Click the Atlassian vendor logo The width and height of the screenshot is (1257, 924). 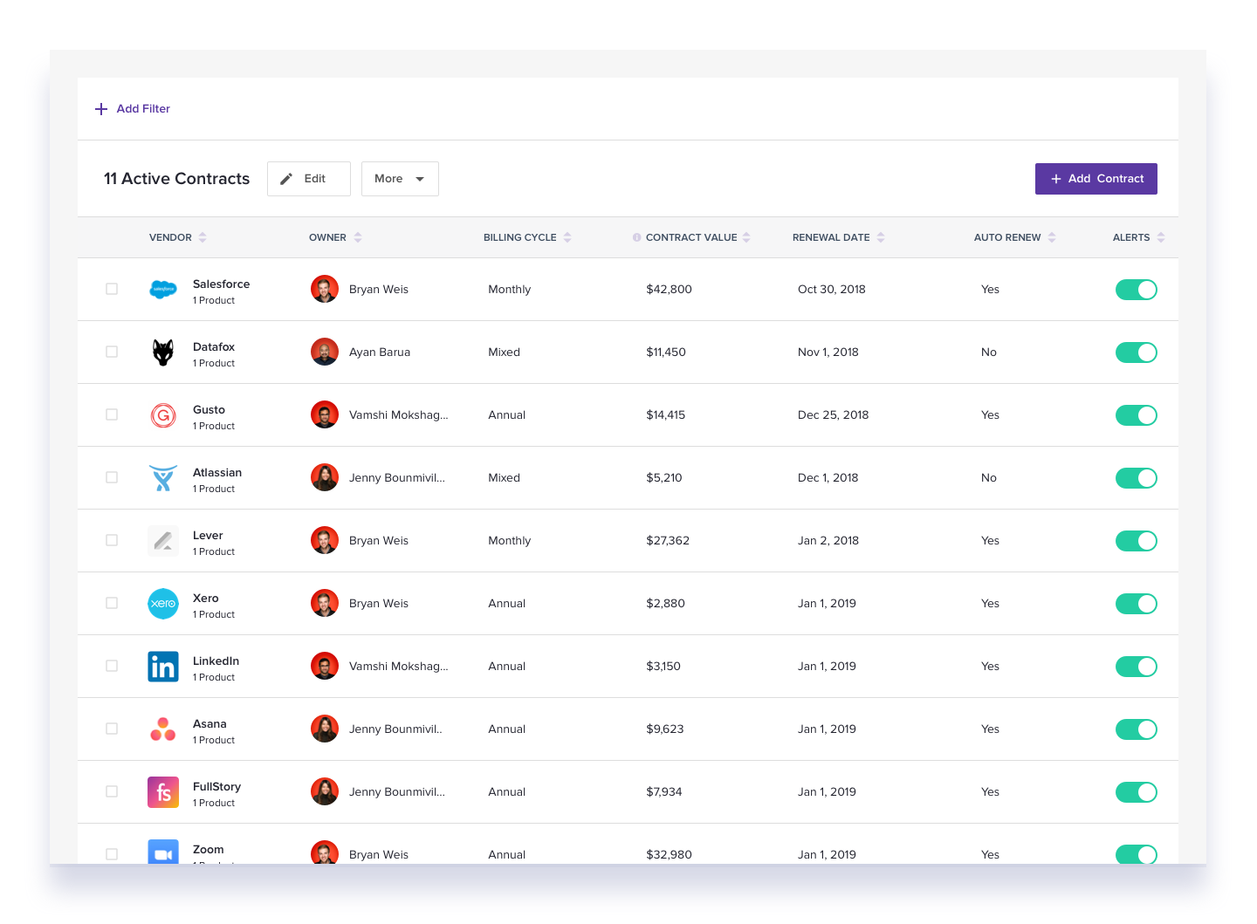click(163, 478)
